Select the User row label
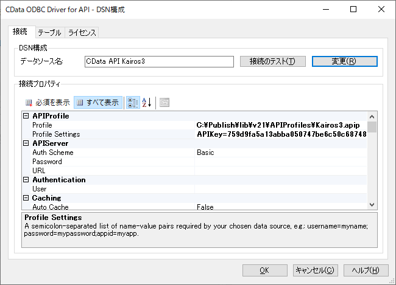 tap(39, 189)
